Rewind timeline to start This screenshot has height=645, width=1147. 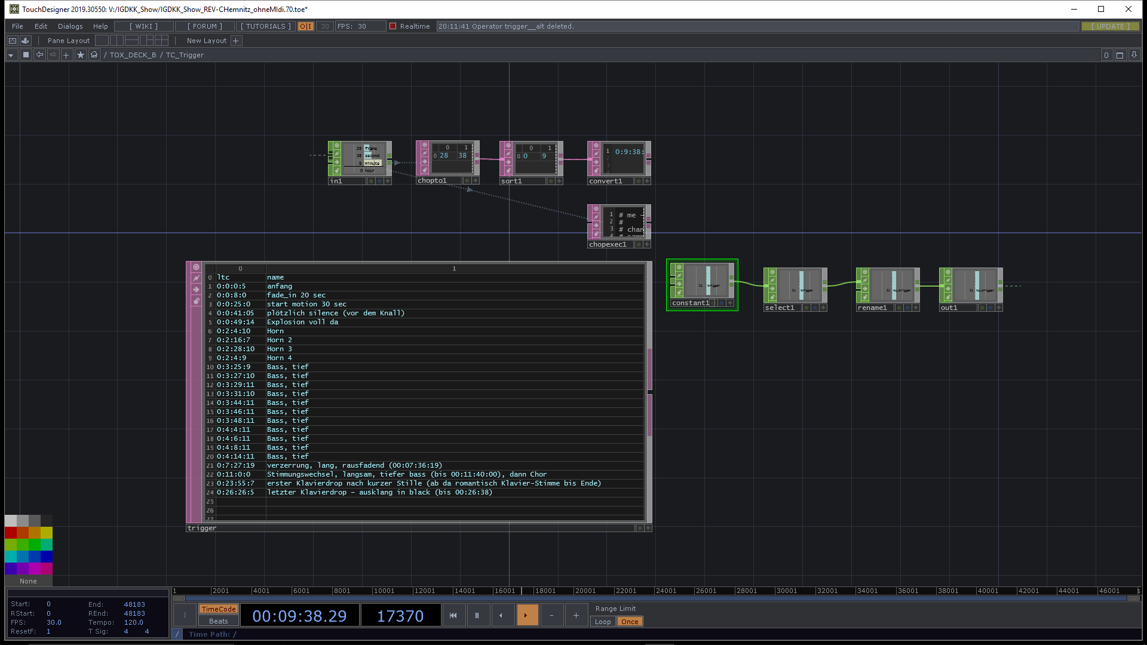click(x=453, y=615)
